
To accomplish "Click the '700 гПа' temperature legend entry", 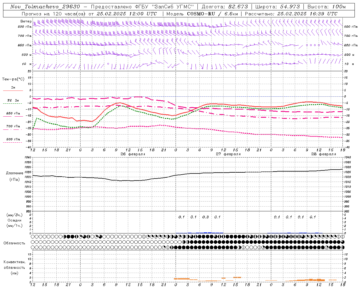I will (13, 126).
